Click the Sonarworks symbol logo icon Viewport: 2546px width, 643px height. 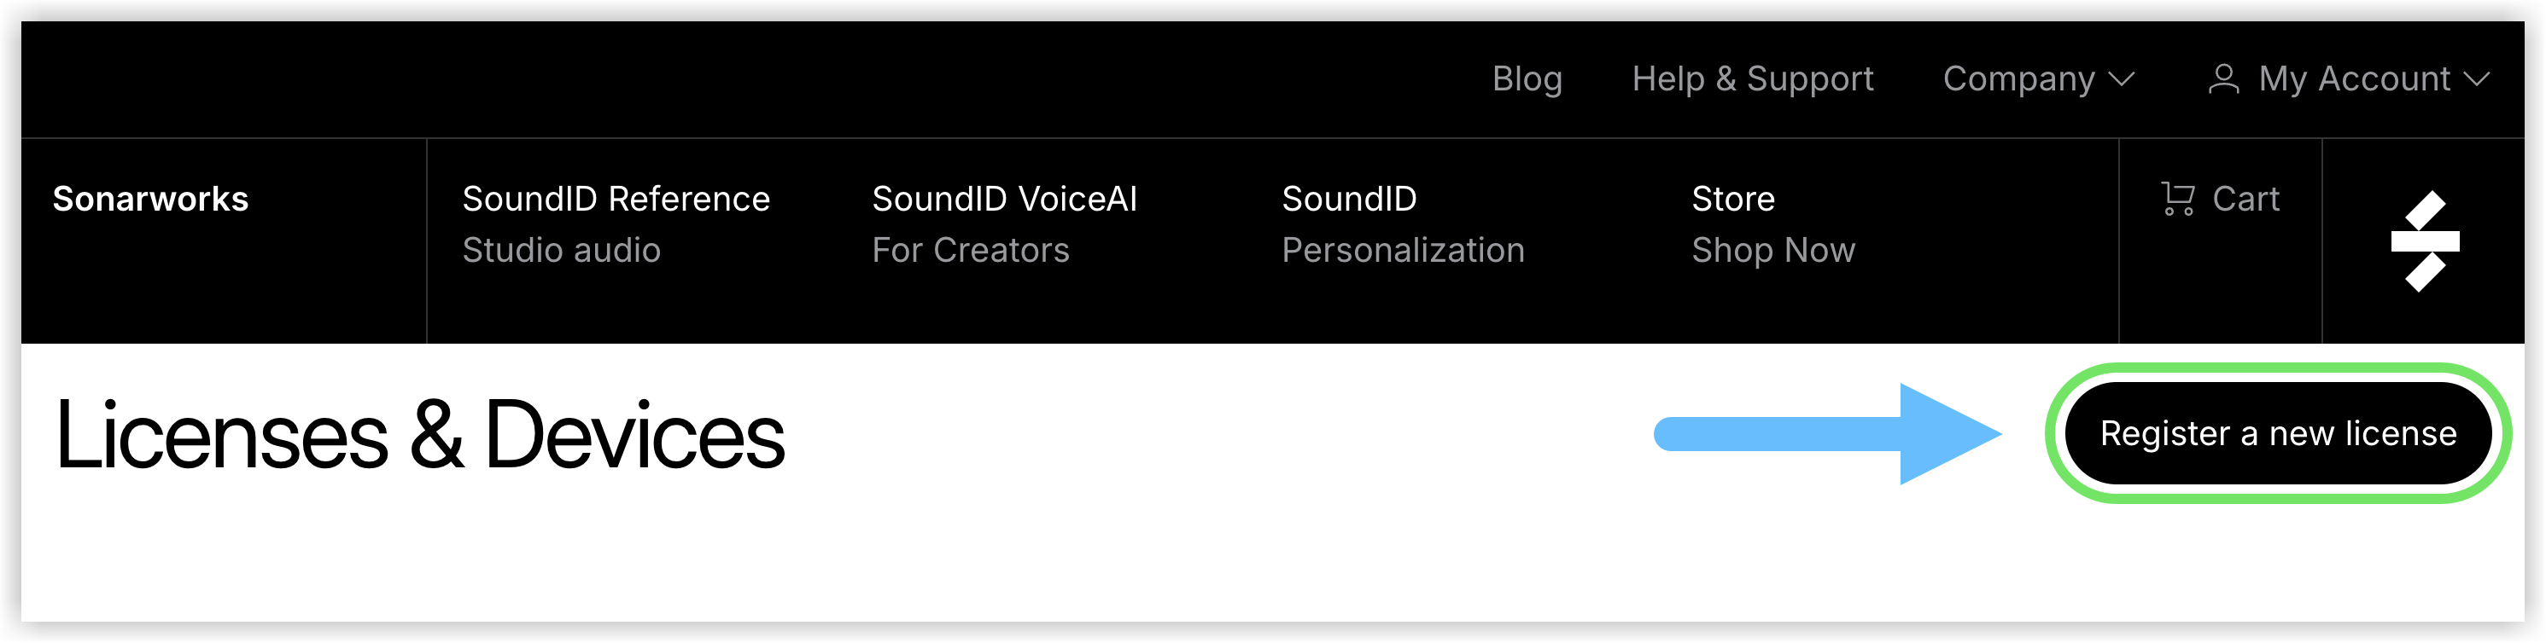click(2425, 241)
